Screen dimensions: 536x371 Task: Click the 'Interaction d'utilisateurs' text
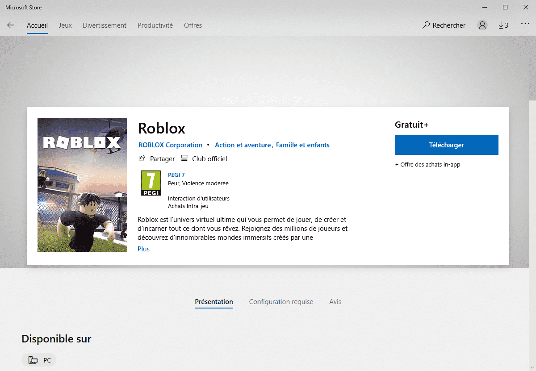199,198
